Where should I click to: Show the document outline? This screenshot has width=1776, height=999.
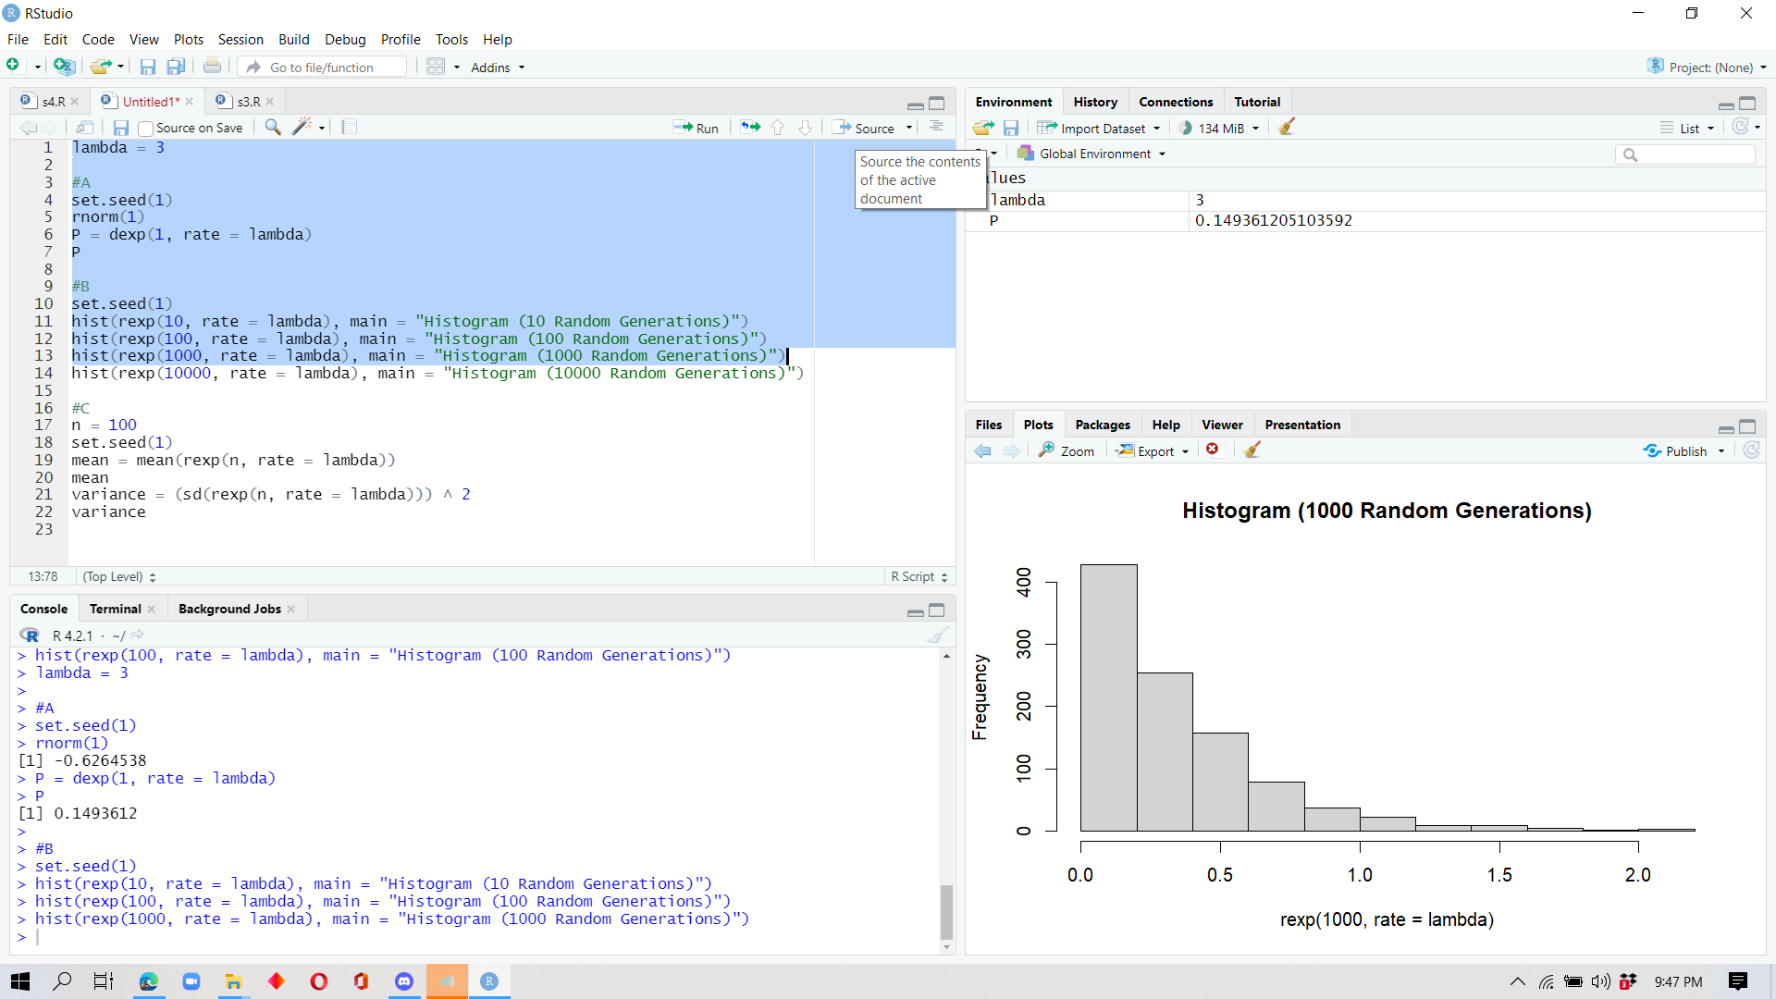tap(936, 127)
